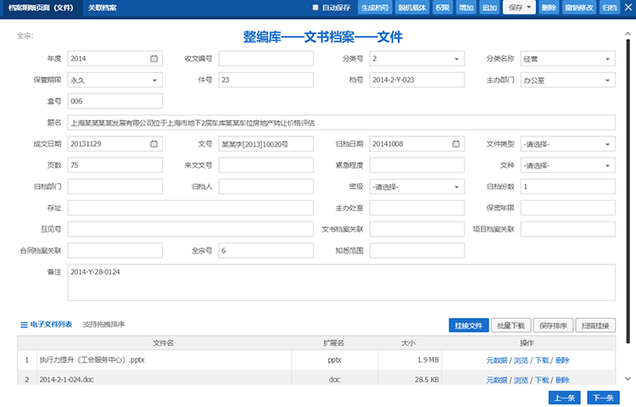Click the 权限 button
This screenshot has width=636, height=407.
443,8
